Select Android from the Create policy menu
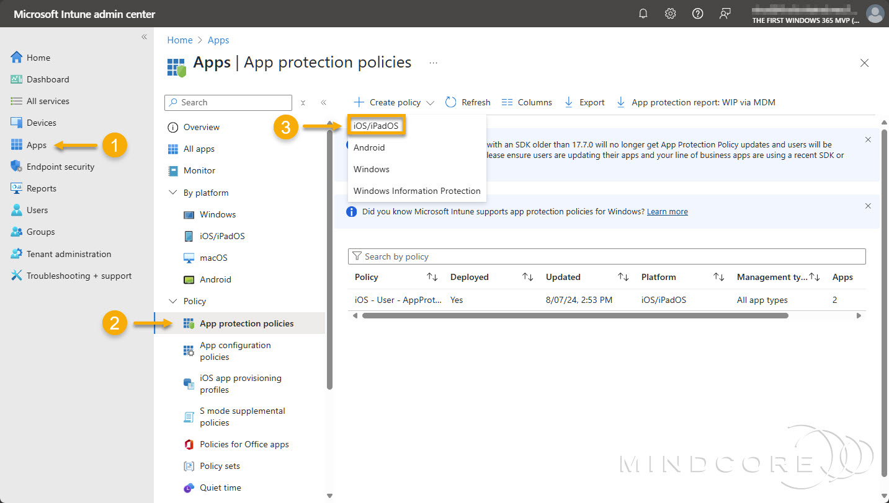This screenshot has width=889, height=503. [x=369, y=147]
